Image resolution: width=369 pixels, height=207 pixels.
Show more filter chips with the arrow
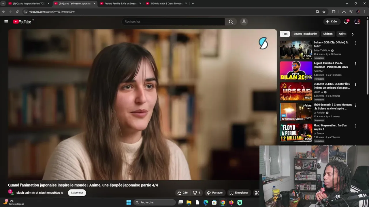352,34
